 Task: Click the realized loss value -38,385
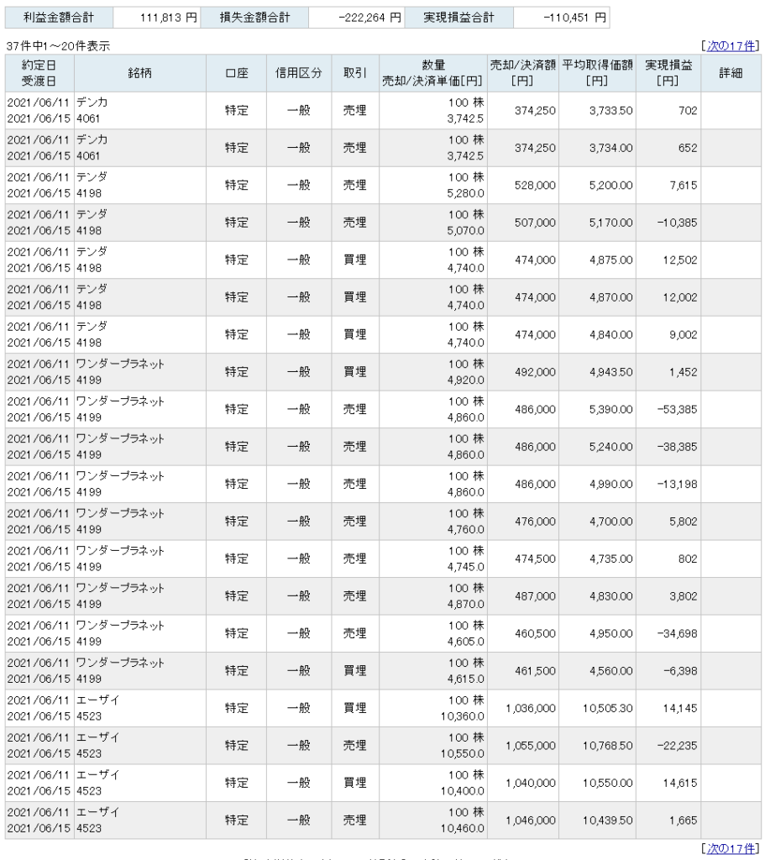point(678,447)
